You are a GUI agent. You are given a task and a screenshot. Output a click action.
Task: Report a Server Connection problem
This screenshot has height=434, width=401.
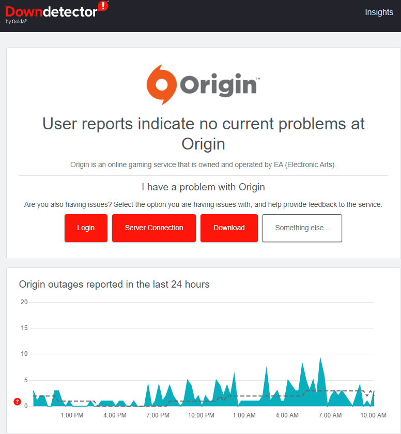[154, 228]
